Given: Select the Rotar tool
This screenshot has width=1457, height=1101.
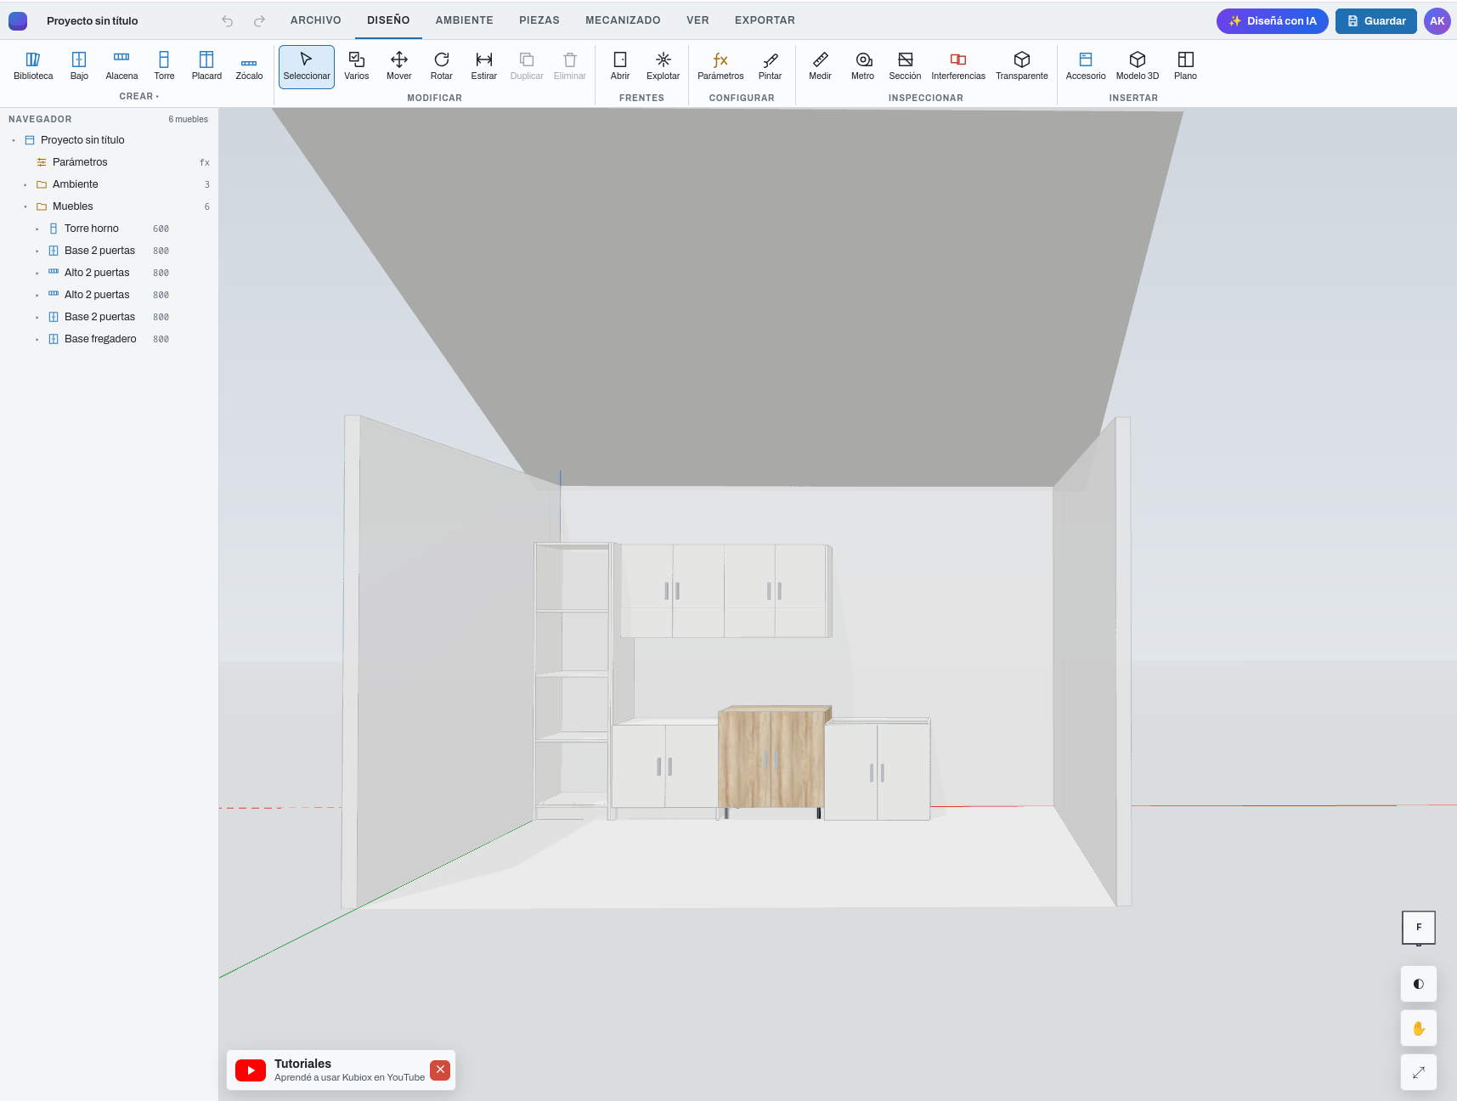Looking at the screenshot, I should (x=442, y=66).
